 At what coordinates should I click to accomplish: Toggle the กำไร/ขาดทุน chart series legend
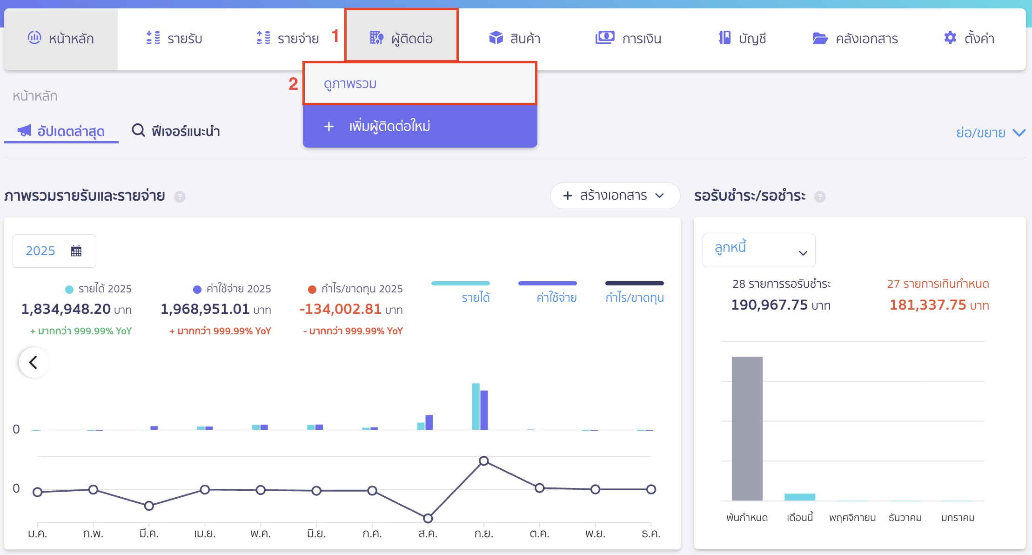634,297
